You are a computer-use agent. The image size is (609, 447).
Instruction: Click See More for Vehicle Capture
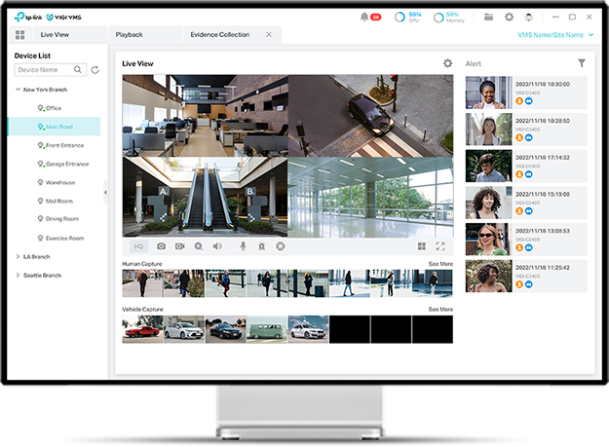[x=440, y=309]
